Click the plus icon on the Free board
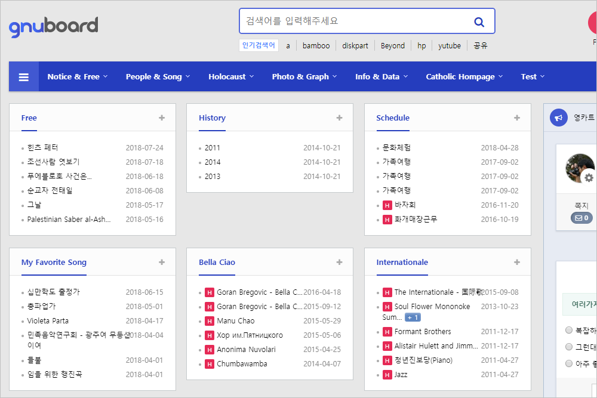Viewport: 597px width, 398px height. coord(162,118)
